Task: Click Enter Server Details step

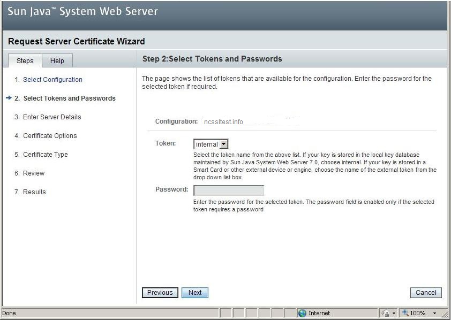Action: pos(52,117)
